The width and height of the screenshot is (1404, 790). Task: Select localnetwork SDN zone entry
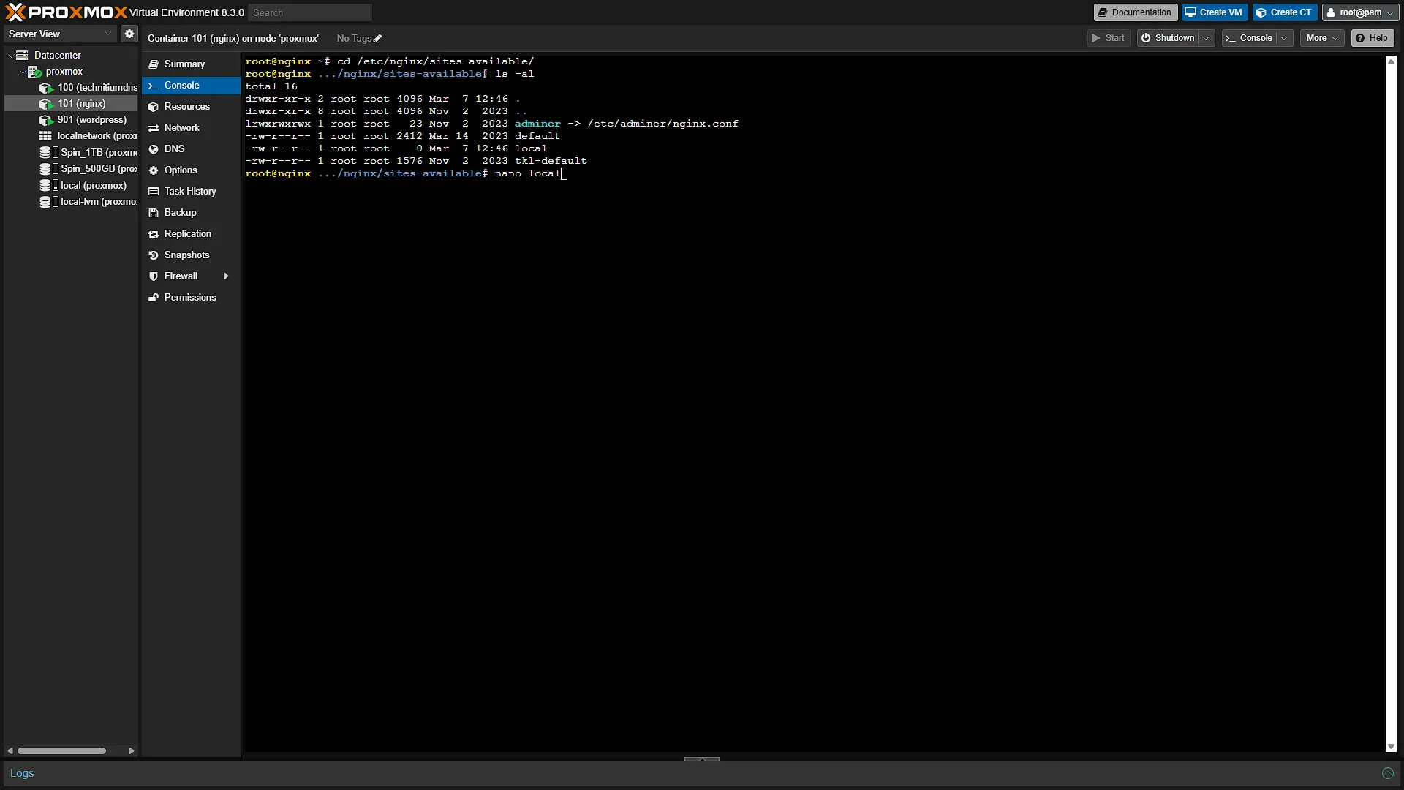pyautogui.click(x=89, y=136)
